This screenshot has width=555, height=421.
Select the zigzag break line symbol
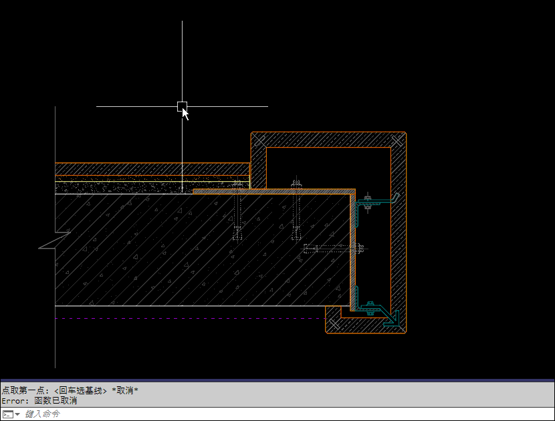point(55,240)
